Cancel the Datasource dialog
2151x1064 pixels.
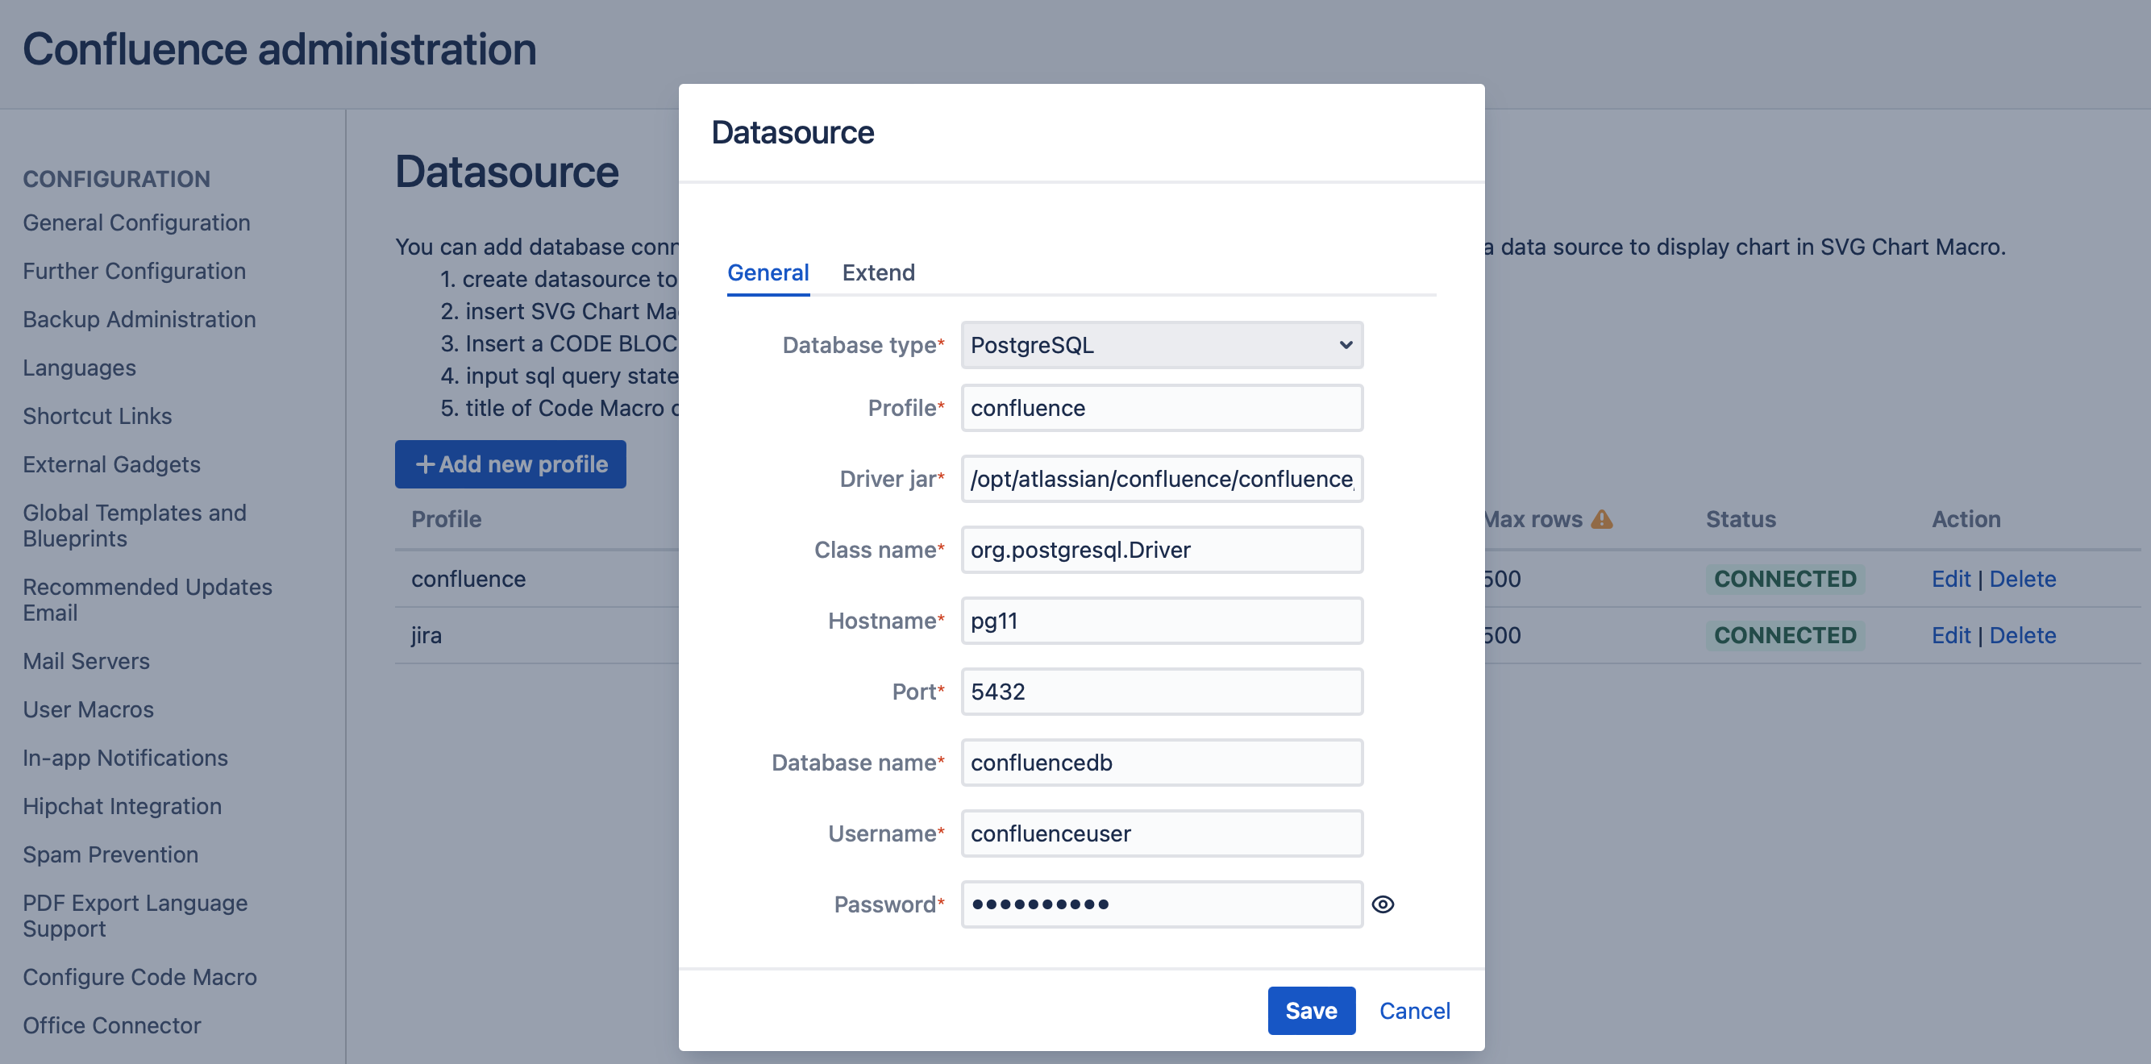click(x=1413, y=1011)
